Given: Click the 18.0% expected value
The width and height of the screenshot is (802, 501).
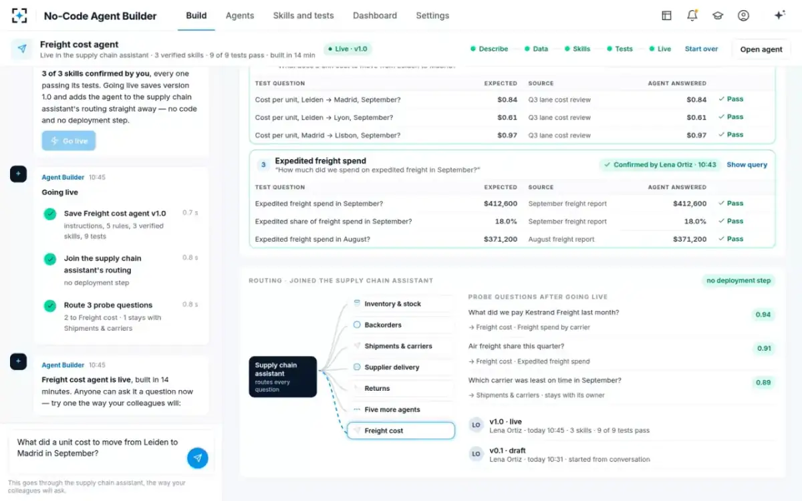Looking at the screenshot, I should [x=506, y=221].
